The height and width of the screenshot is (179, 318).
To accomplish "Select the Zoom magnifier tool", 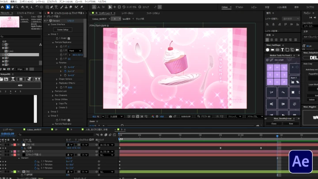I will coord(17,7).
